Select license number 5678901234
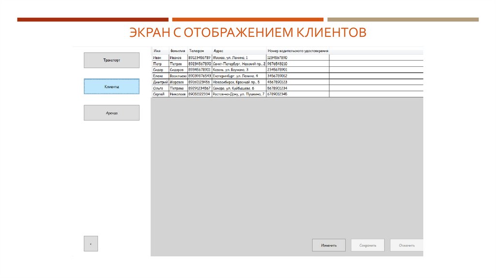Image resolution: width=496 pixels, height=278 pixels. click(x=298, y=88)
